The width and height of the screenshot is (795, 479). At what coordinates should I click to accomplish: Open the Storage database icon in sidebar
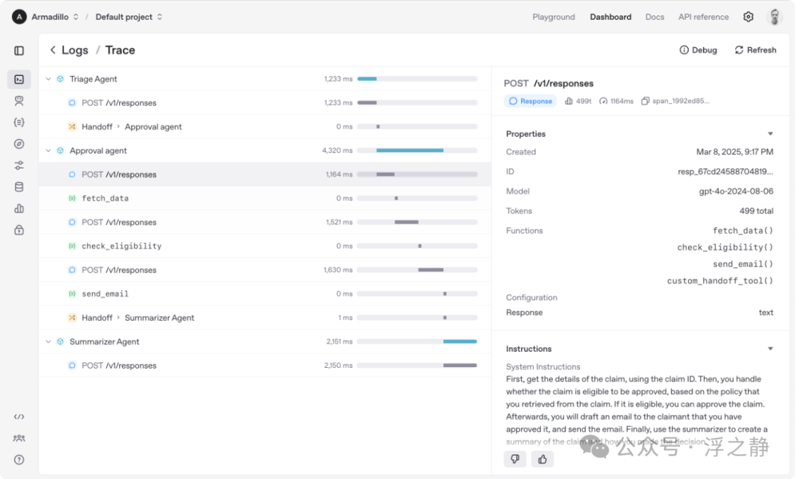pyautogui.click(x=18, y=186)
